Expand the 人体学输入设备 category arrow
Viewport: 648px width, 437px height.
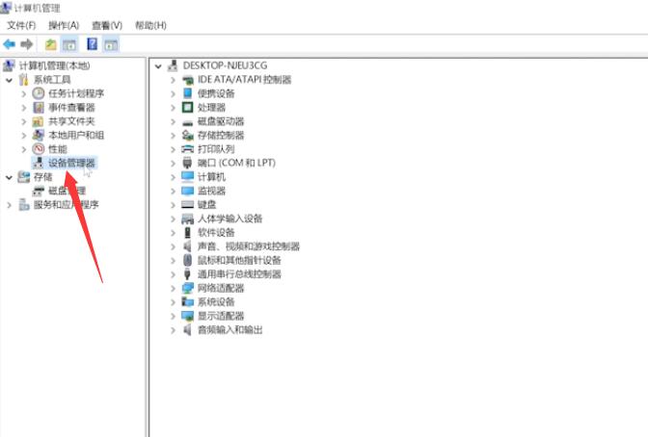[173, 218]
